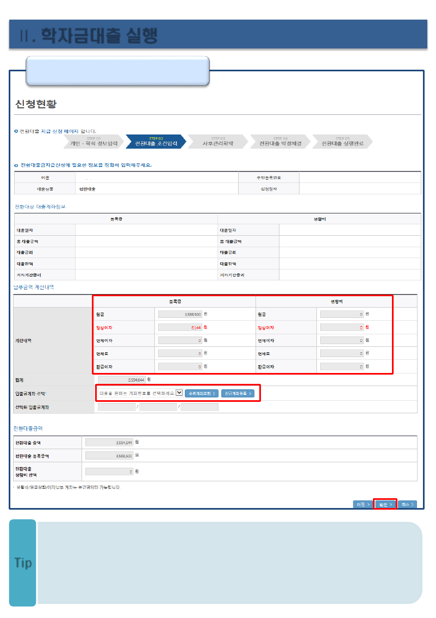Image resolution: width=436 pixels, height=618 pixels.
Task: Select STEP 01 개인·학적 정보입력 step
Action: tap(94, 142)
